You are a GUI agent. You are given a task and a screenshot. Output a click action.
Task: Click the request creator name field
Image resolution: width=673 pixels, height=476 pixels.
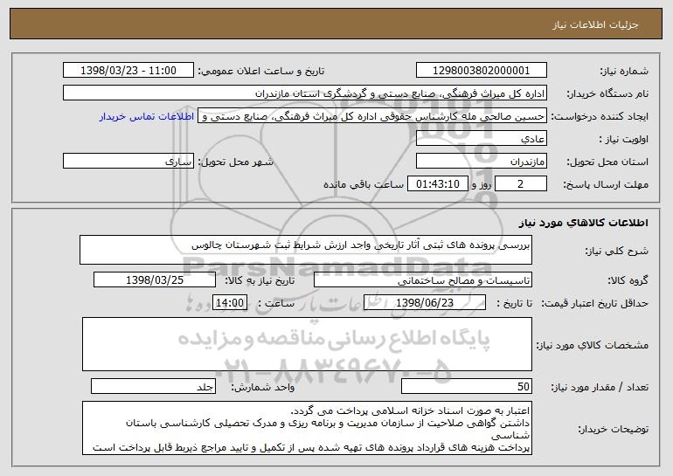tap(372, 116)
